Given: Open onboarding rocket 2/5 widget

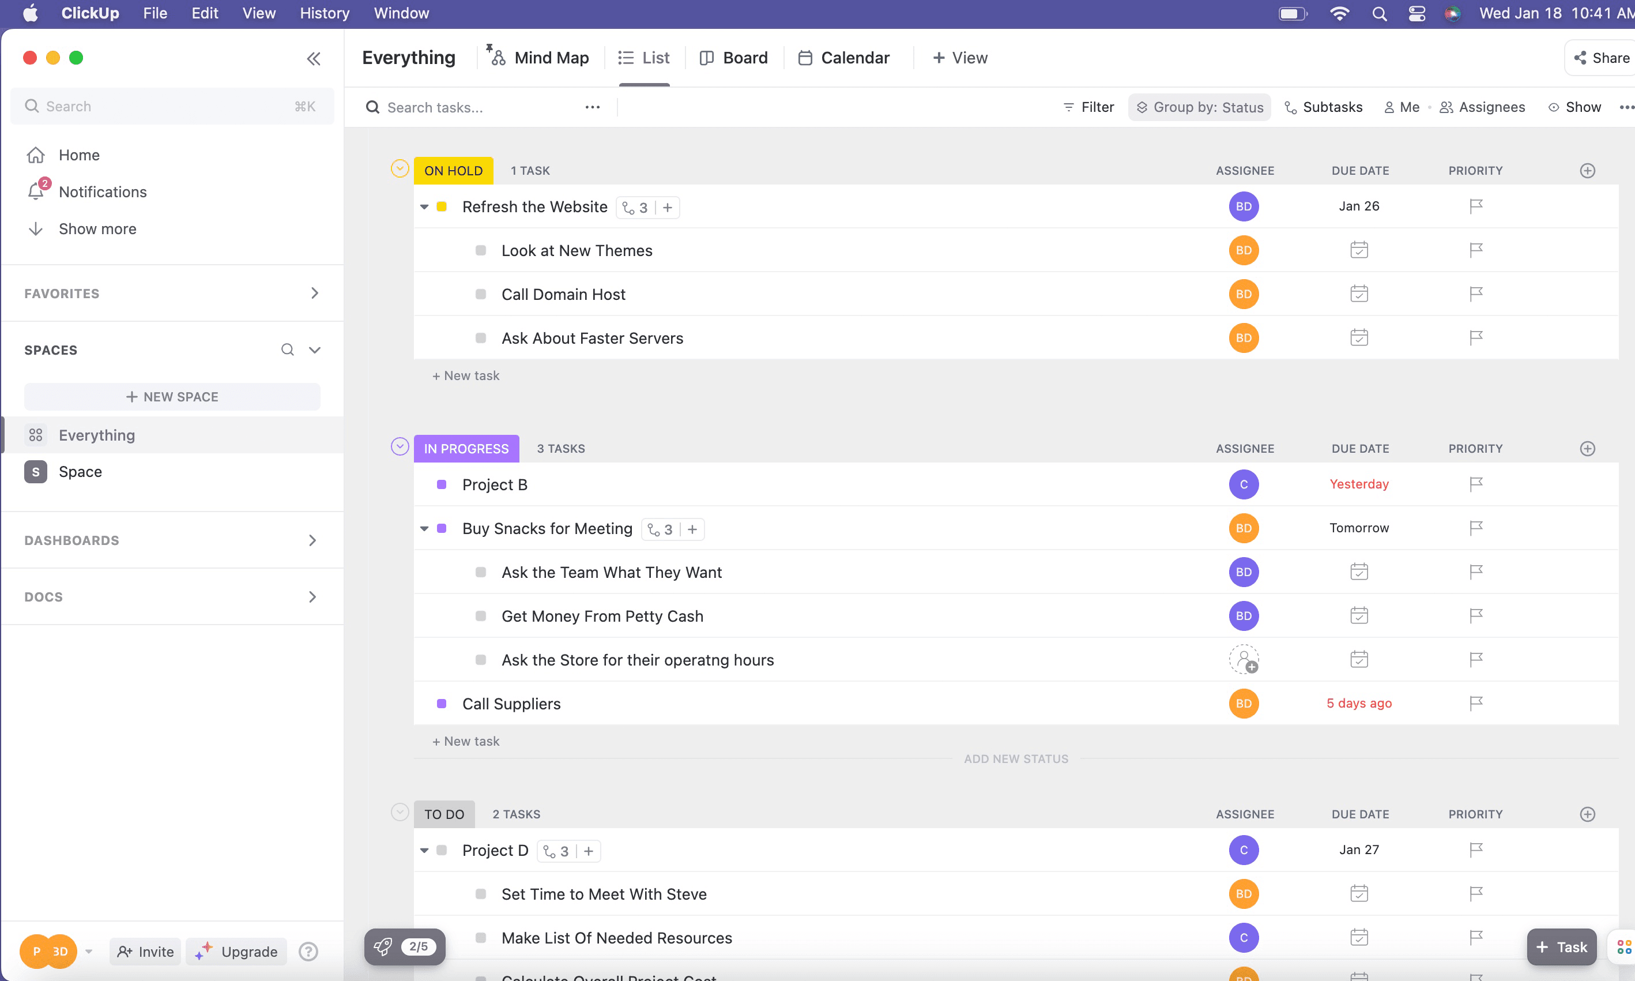Looking at the screenshot, I should (404, 946).
